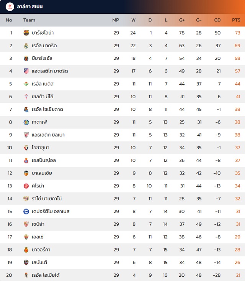Open the เรอัล โอเบียโด้ team name link
Viewport: 245px width, 281px height.
pos(46,275)
